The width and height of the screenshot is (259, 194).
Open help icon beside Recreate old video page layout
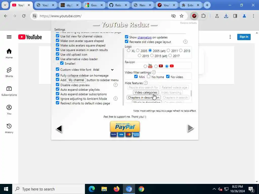pos(185,42)
